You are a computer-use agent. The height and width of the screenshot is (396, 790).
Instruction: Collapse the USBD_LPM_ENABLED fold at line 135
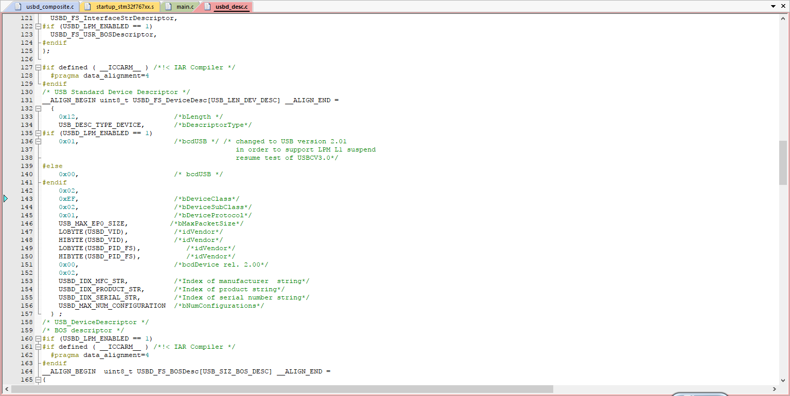[38, 133]
